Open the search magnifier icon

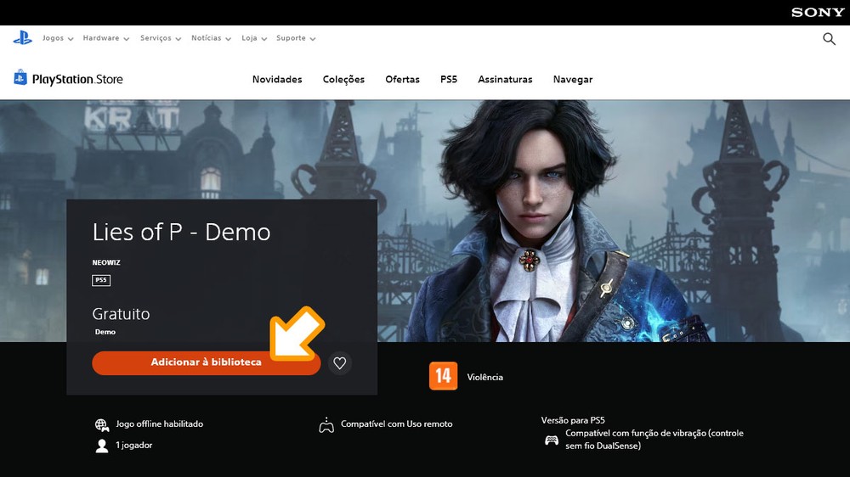[829, 38]
